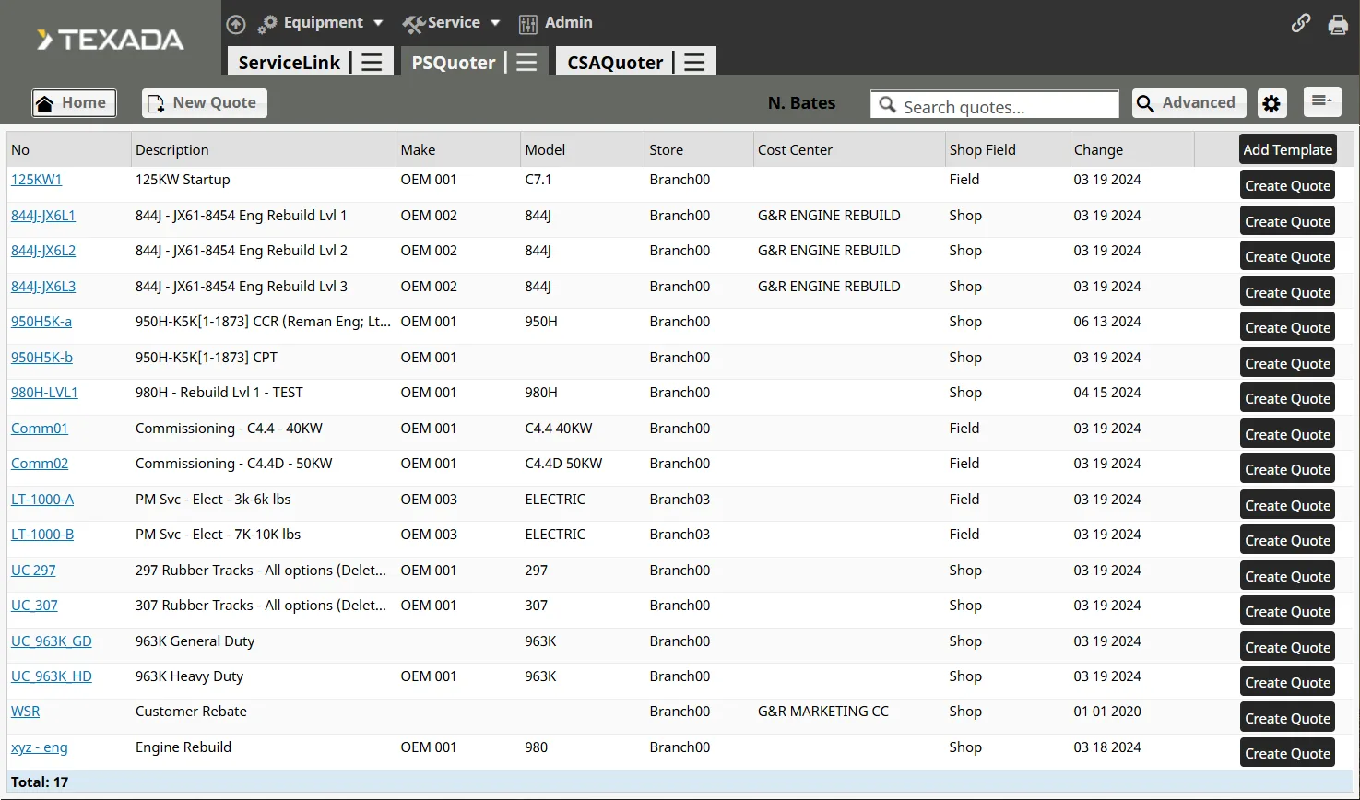Image resolution: width=1360 pixels, height=800 pixels.
Task: Create Quote for Customer Rebate row
Action: pos(1288,718)
